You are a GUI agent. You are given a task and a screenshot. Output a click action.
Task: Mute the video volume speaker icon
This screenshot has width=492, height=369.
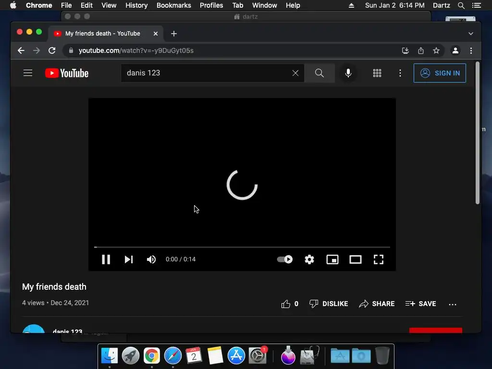tap(151, 259)
